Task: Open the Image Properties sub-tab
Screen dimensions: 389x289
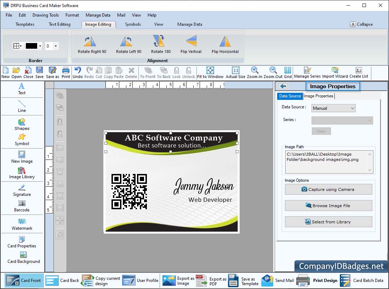Action: [x=319, y=96]
